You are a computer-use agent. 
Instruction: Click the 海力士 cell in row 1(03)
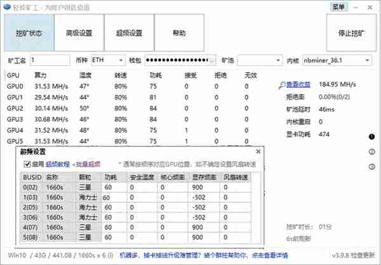88,198
